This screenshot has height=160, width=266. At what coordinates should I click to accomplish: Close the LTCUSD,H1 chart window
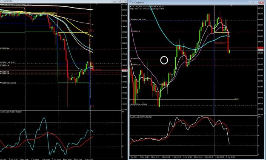click(125, 1)
